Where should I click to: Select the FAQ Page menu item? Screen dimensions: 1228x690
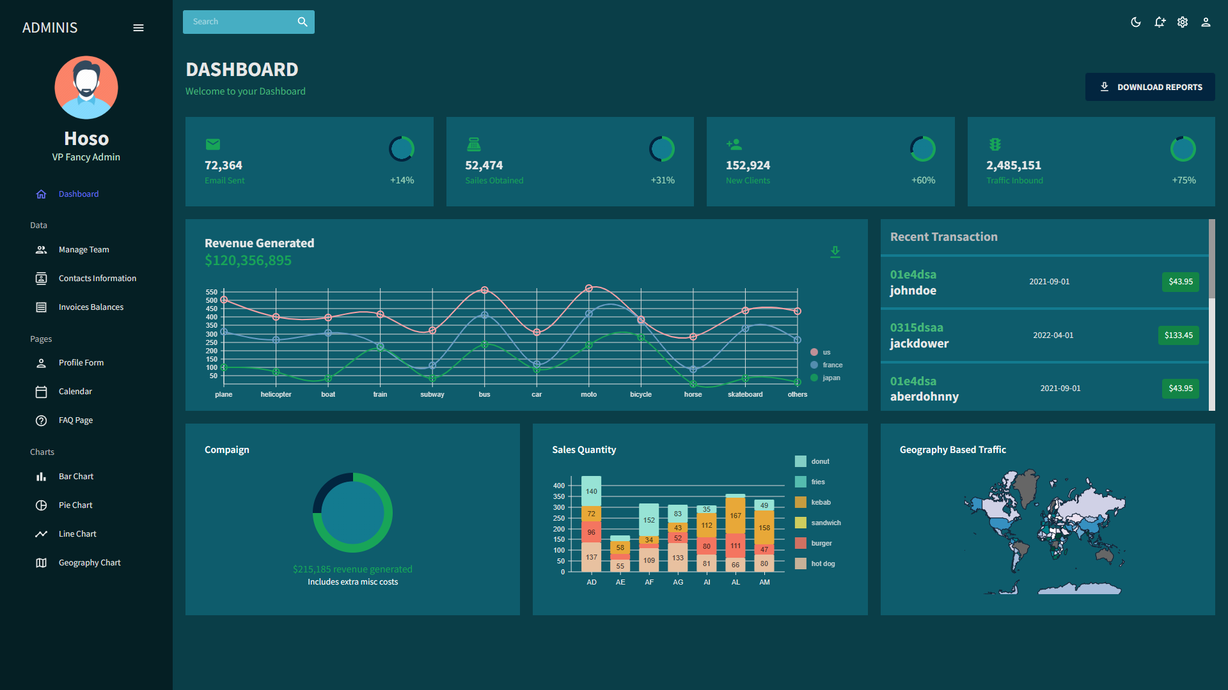pos(75,420)
